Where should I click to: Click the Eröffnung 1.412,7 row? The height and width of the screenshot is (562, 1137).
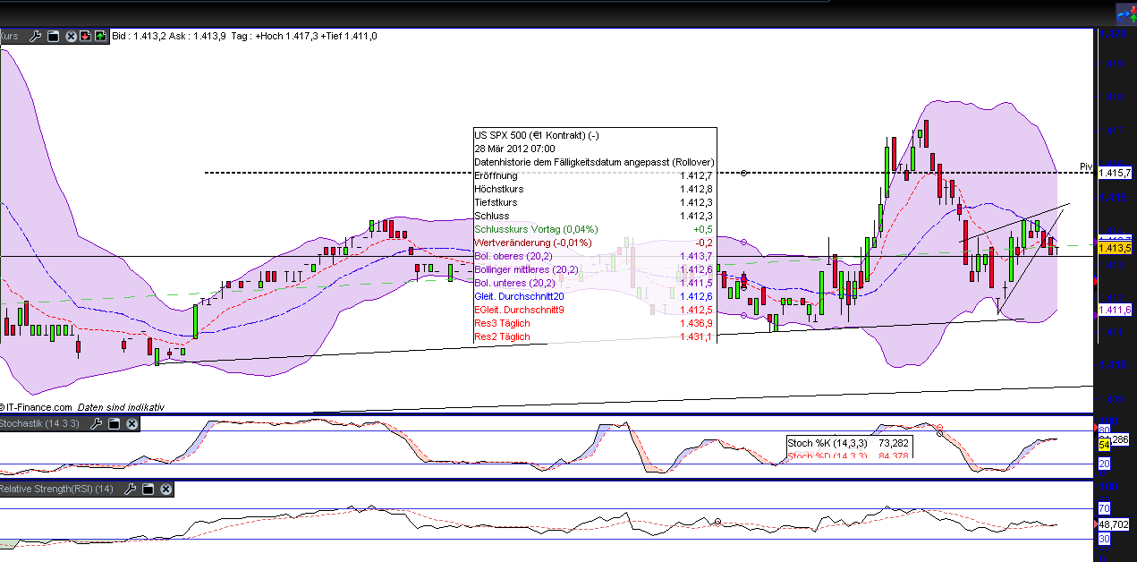[594, 175]
